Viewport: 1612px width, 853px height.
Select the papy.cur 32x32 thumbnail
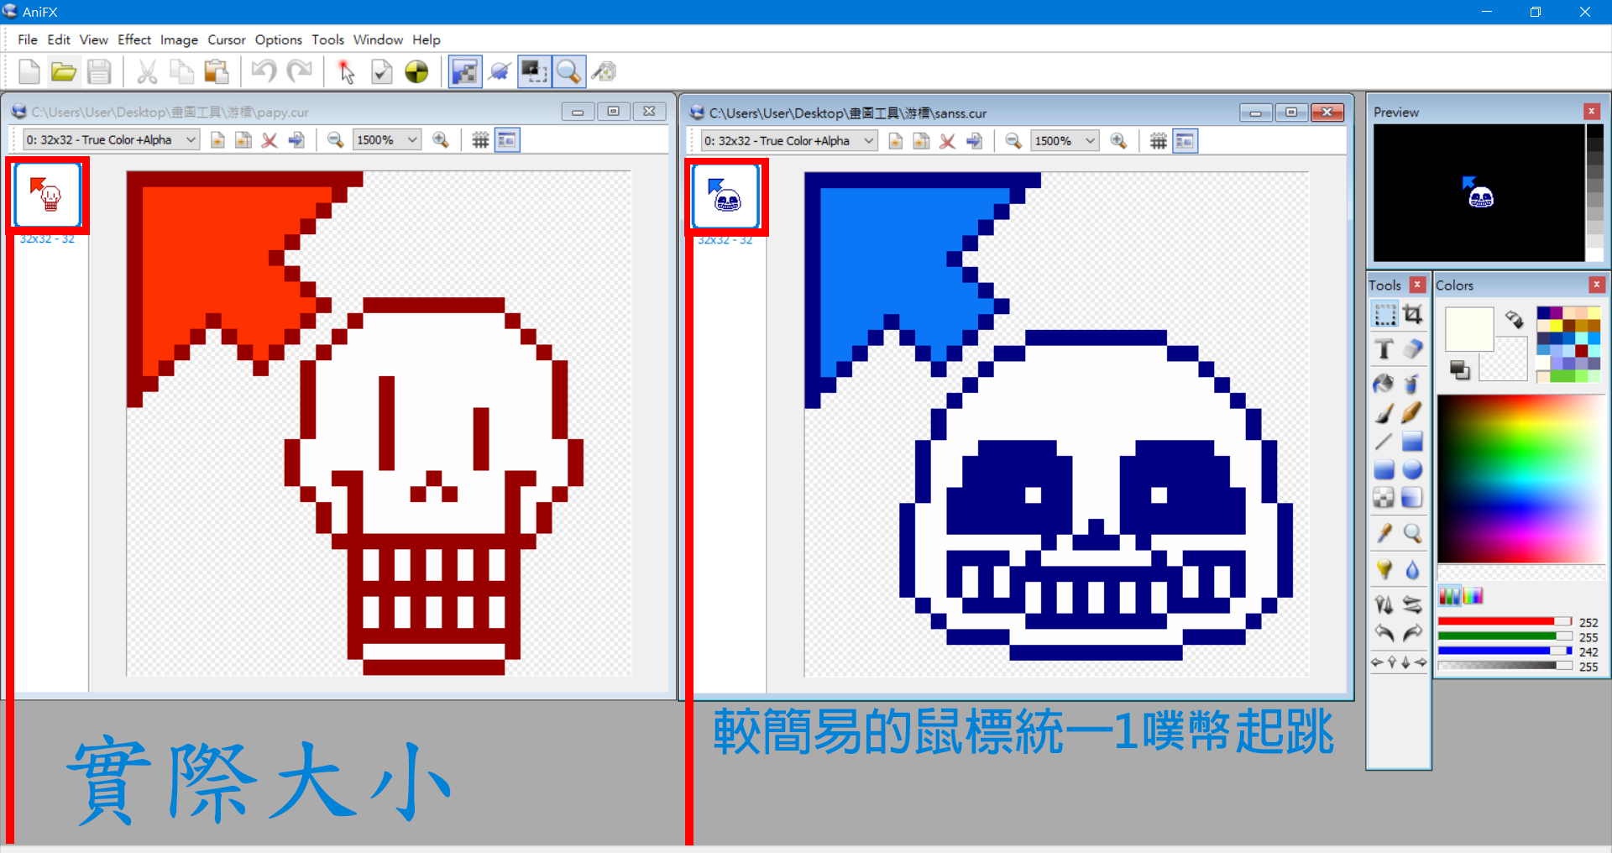click(47, 195)
